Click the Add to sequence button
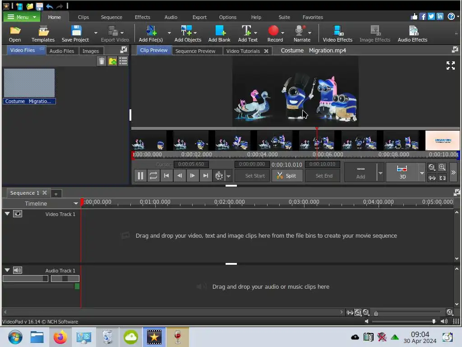The width and height of the screenshot is (462, 347). tap(360, 172)
